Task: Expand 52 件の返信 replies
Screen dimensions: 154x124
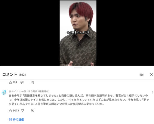Action: (16, 119)
